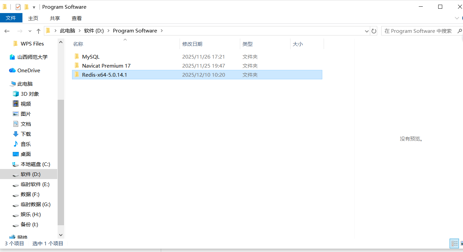Click 此电脑 in the address breadcrumb
The image size is (463, 252).
[67, 30]
